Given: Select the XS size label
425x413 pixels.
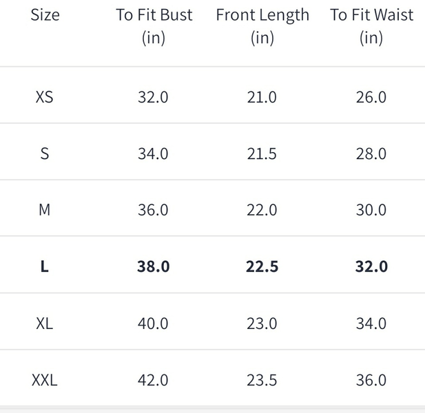Looking at the screenshot, I should tap(44, 97).
